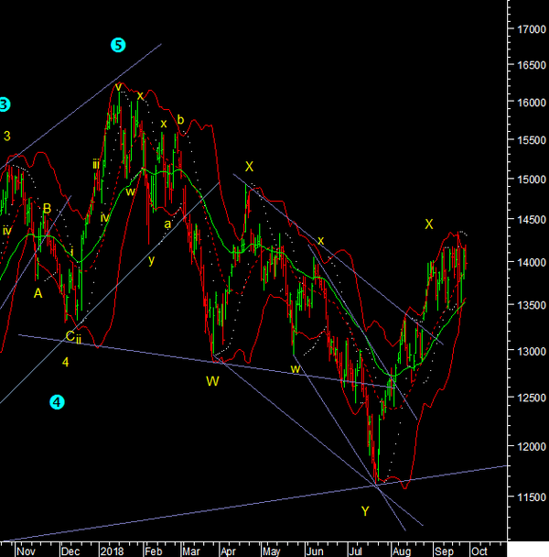Image resolution: width=549 pixels, height=557 pixels.
Task: Click the 2018 year label on time axis
Action: (113, 551)
